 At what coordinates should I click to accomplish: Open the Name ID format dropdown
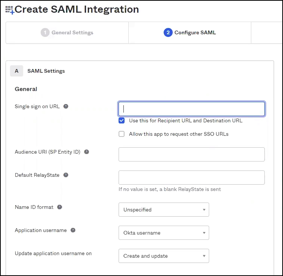coord(164,210)
